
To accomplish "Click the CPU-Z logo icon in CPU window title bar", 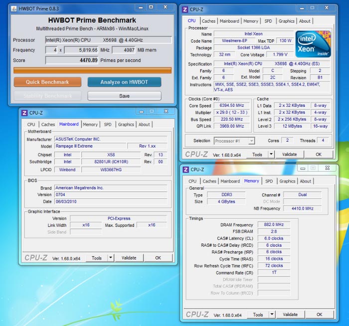I will tap(185, 9).
